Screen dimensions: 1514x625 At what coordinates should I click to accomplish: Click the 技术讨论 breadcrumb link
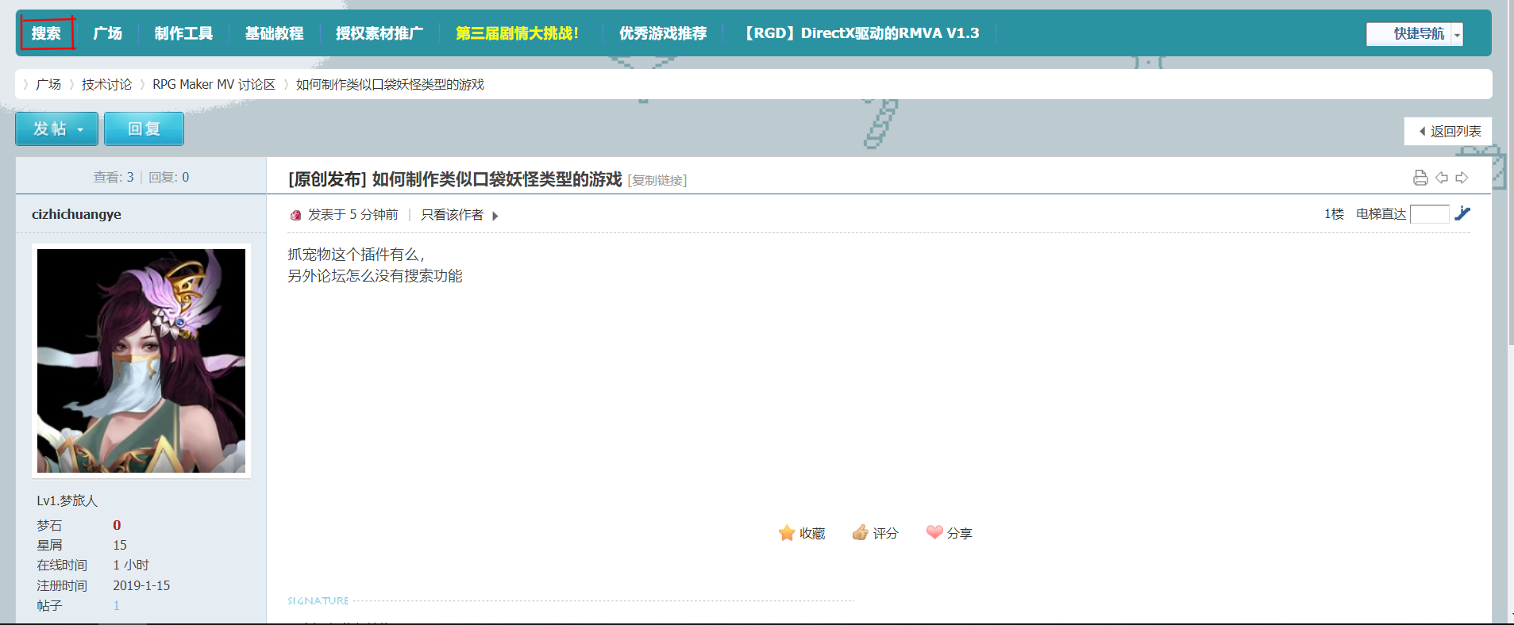(x=106, y=84)
